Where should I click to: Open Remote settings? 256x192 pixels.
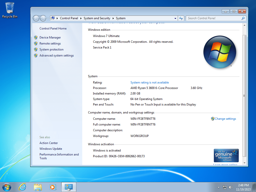pos(50,43)
